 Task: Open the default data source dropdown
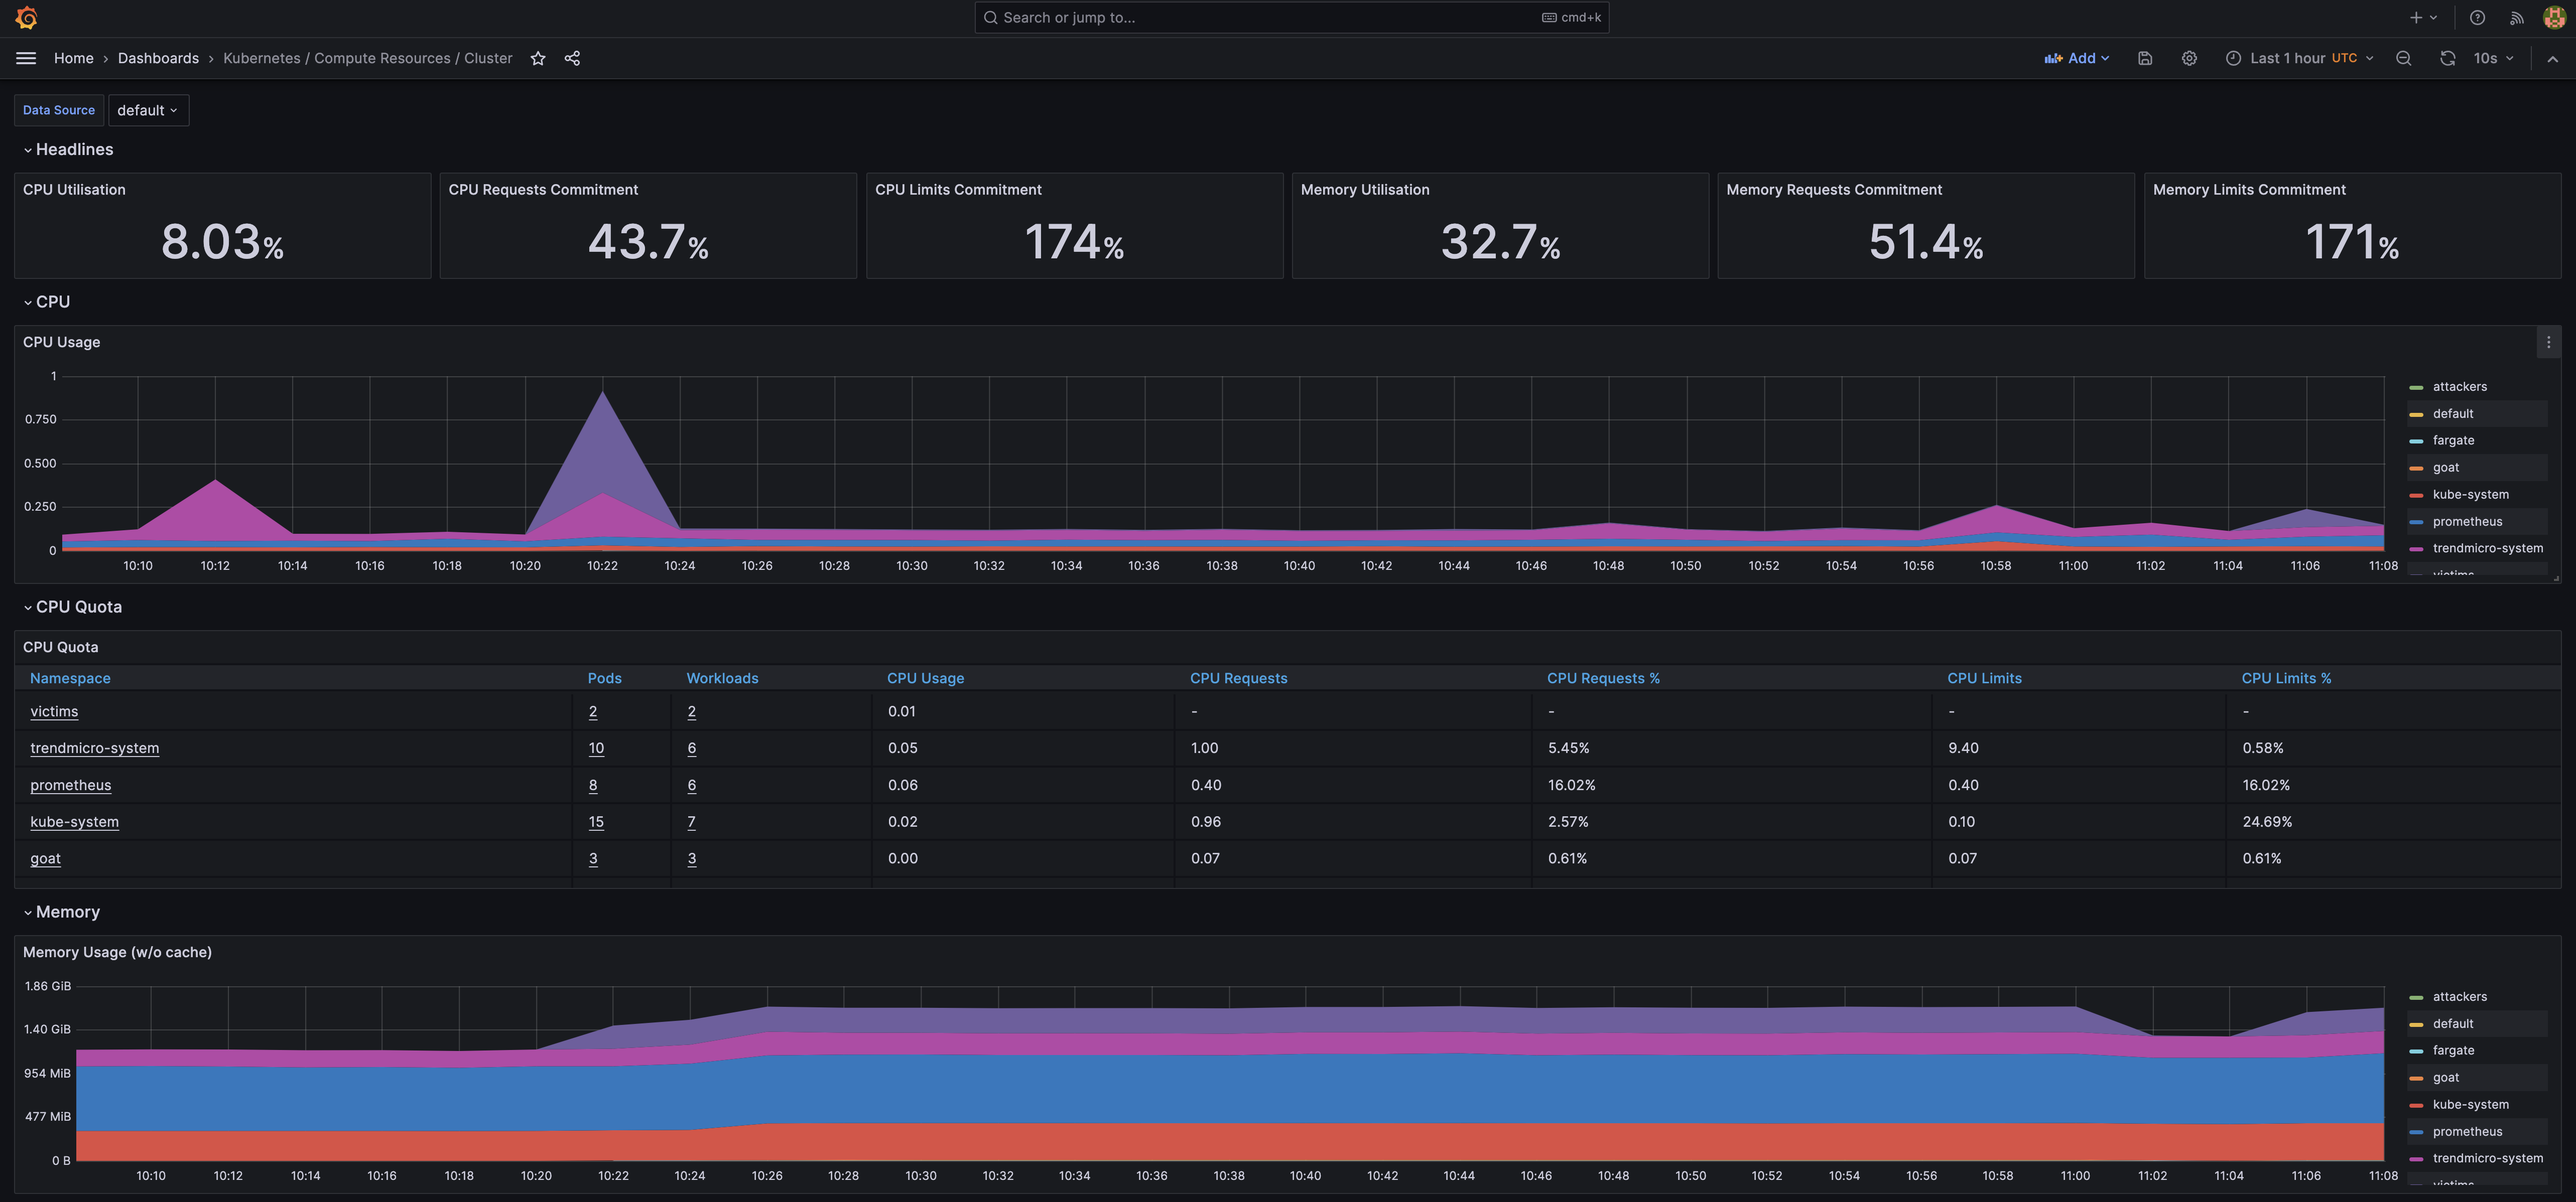click(x=148, y=110)
